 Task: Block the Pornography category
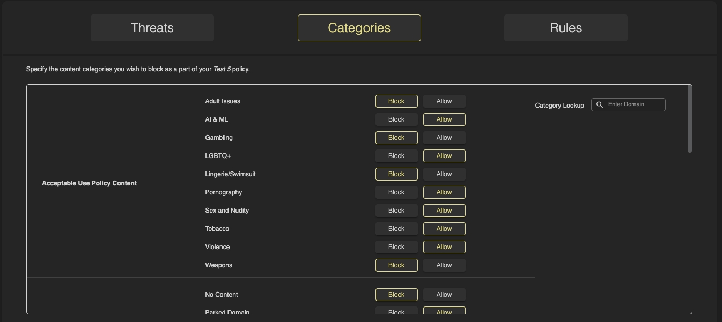(x=396, y=192)
